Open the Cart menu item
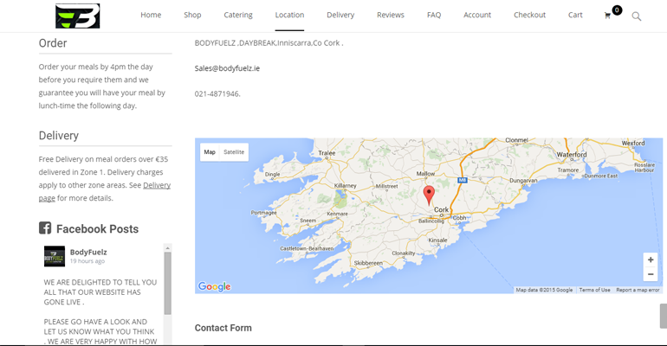Image resolution: width=667 pixels, height=346 pixels. point(575,15)
